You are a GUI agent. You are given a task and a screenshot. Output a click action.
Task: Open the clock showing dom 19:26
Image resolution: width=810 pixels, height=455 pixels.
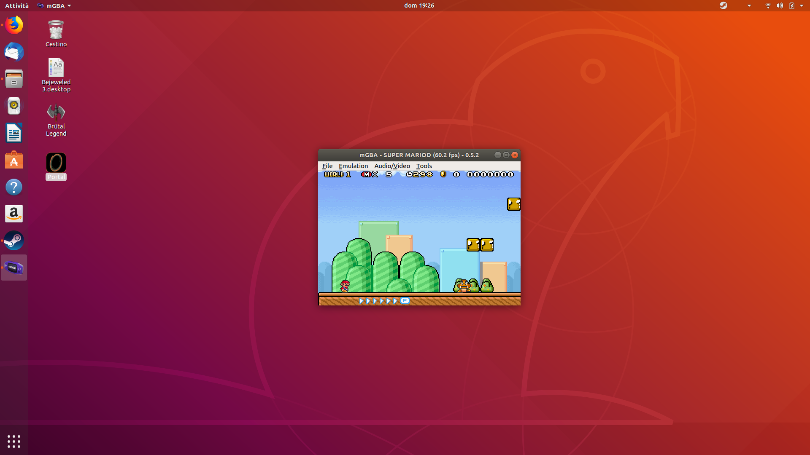point(418,5)
